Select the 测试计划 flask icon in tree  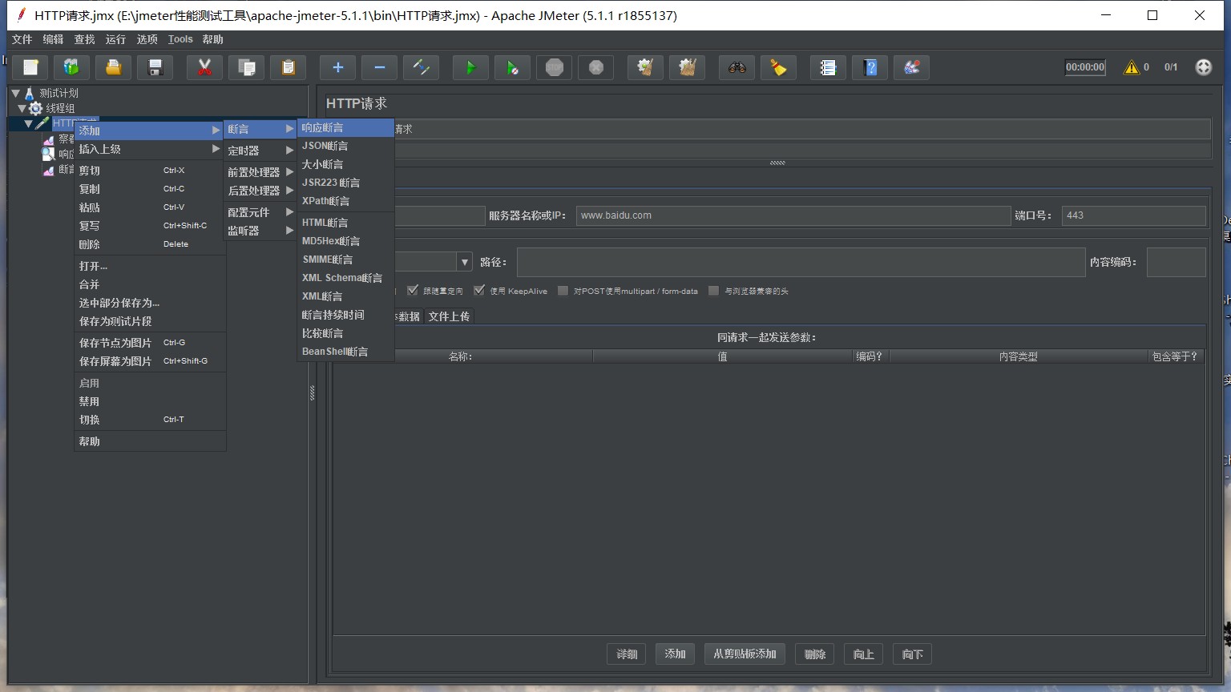29,93
